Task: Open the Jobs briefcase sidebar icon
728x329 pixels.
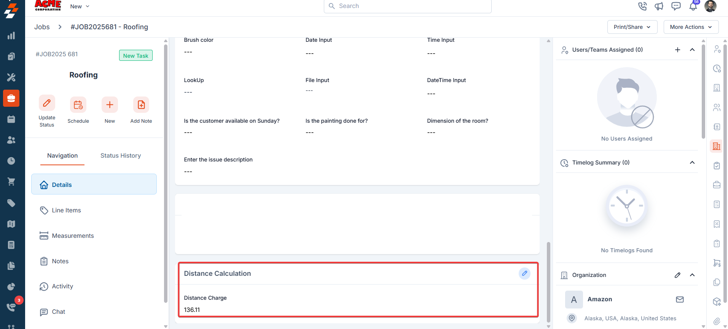Action: (x=11, y=98)
